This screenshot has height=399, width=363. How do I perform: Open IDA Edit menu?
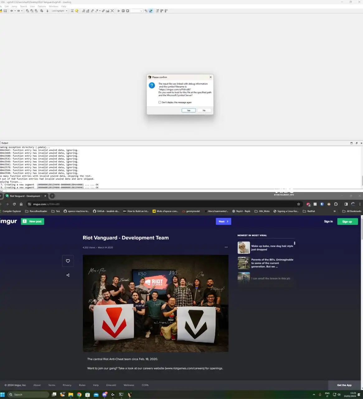7,6
